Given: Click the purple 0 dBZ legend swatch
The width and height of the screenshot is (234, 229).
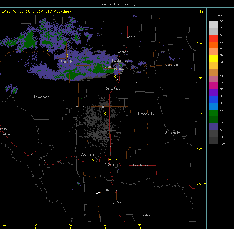Looking at the screenshot, I should coord(213,127).
